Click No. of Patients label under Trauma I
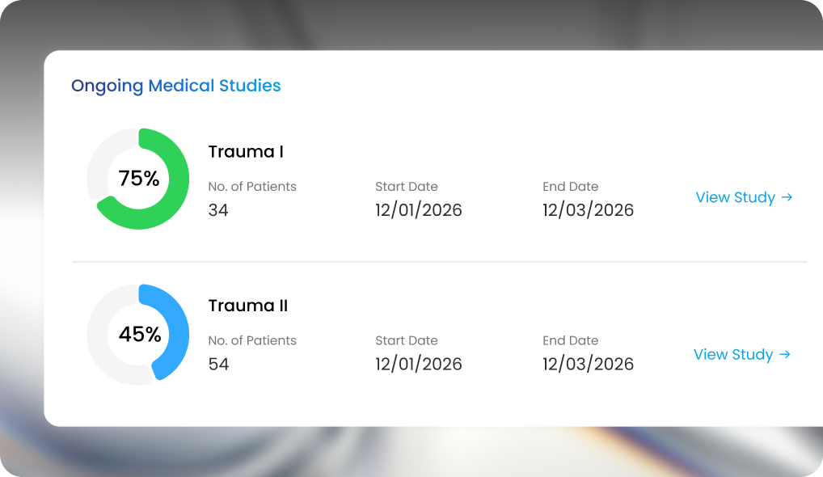The image size is (823, 477). [252, 186]
